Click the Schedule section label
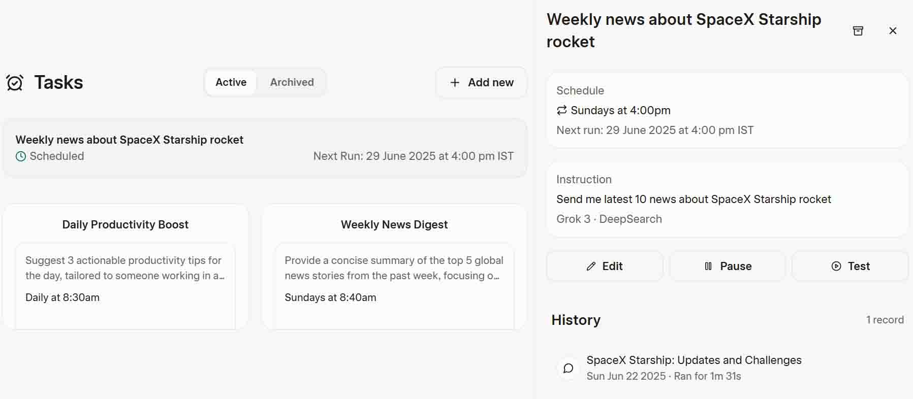Screen dimensions: 913x399 (580, 90)
